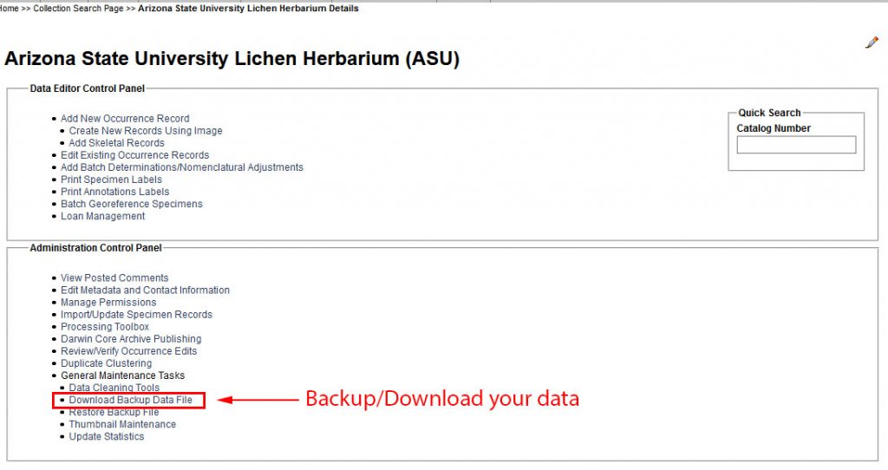Open Add New Occurrence Record link
This screenshot has height=470, width=888.
(x=125, y=118)
